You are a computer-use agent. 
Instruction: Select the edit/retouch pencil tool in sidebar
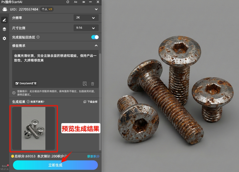[4, 20]
